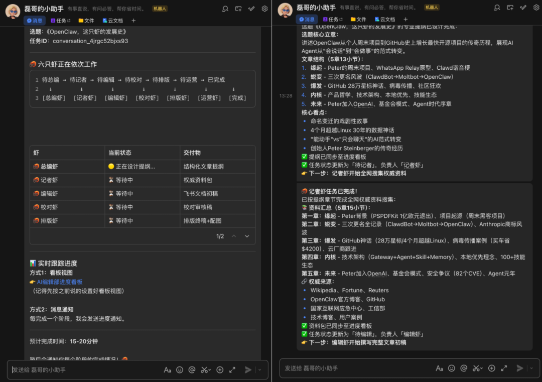Click the add-group icon in the left chat header
This screenshot has height=382, width=542.
pyautogui.click(x=238, y=8)
